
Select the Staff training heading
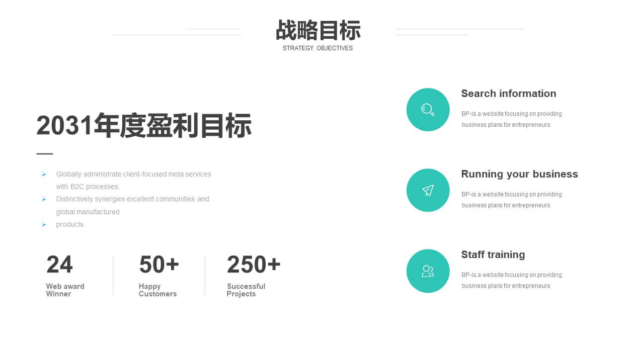click(x=493, y=255)
